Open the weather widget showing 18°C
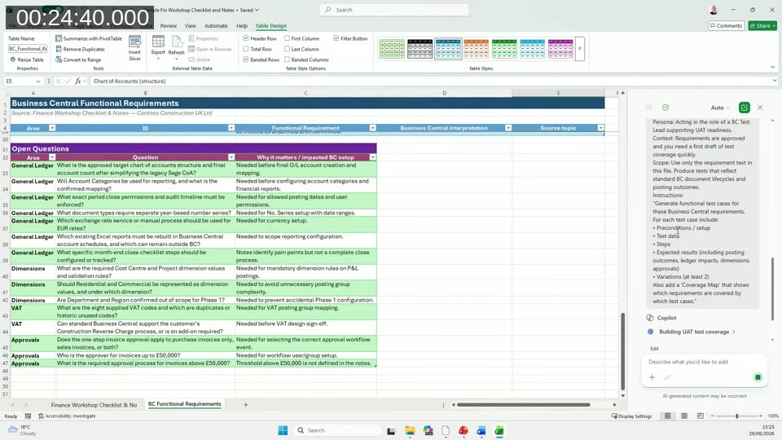782x440 pixels. (x=22, y=430)
